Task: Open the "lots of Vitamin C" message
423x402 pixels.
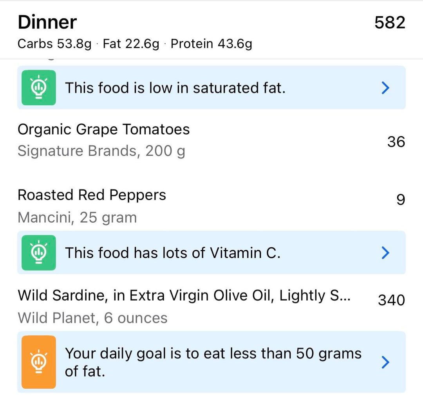Action: point(173,253)
